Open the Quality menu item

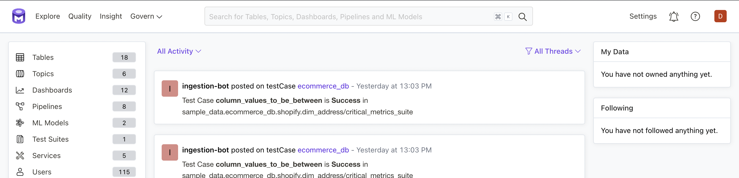point(80,16)
